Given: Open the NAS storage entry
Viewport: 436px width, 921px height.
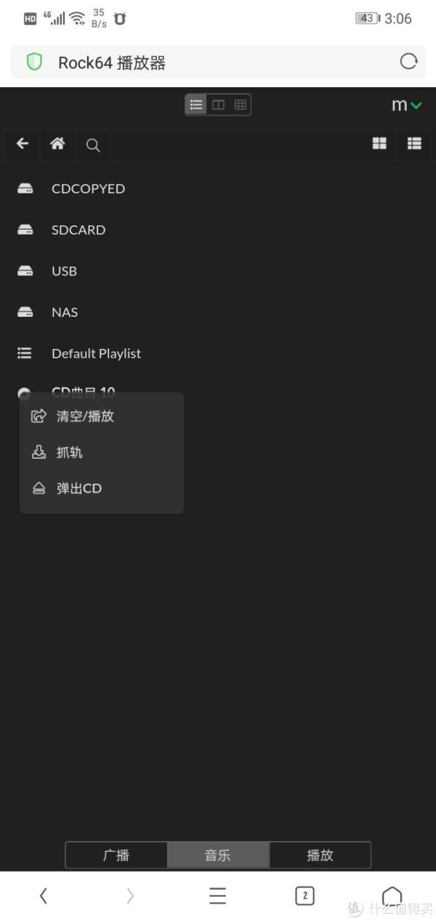Looking at the screenshot, I should click(x=65, y=312).
